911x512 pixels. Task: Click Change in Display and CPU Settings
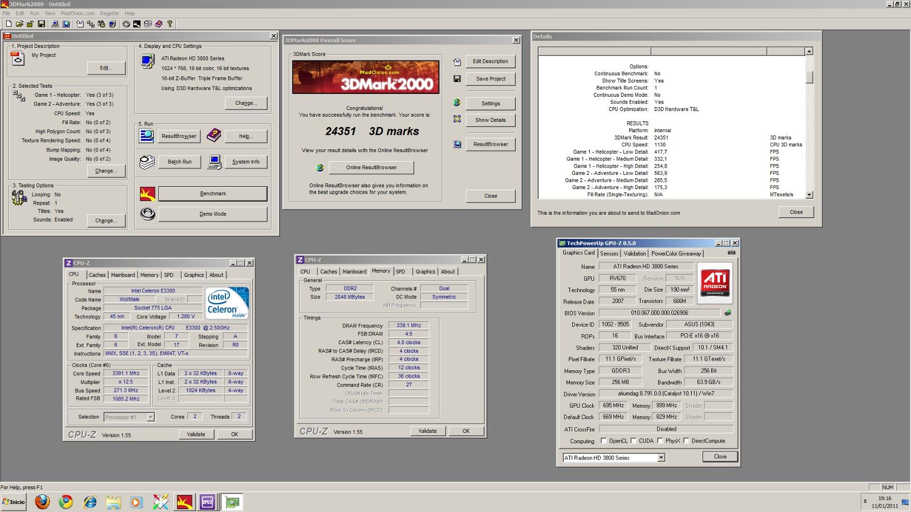click(245, 103)
